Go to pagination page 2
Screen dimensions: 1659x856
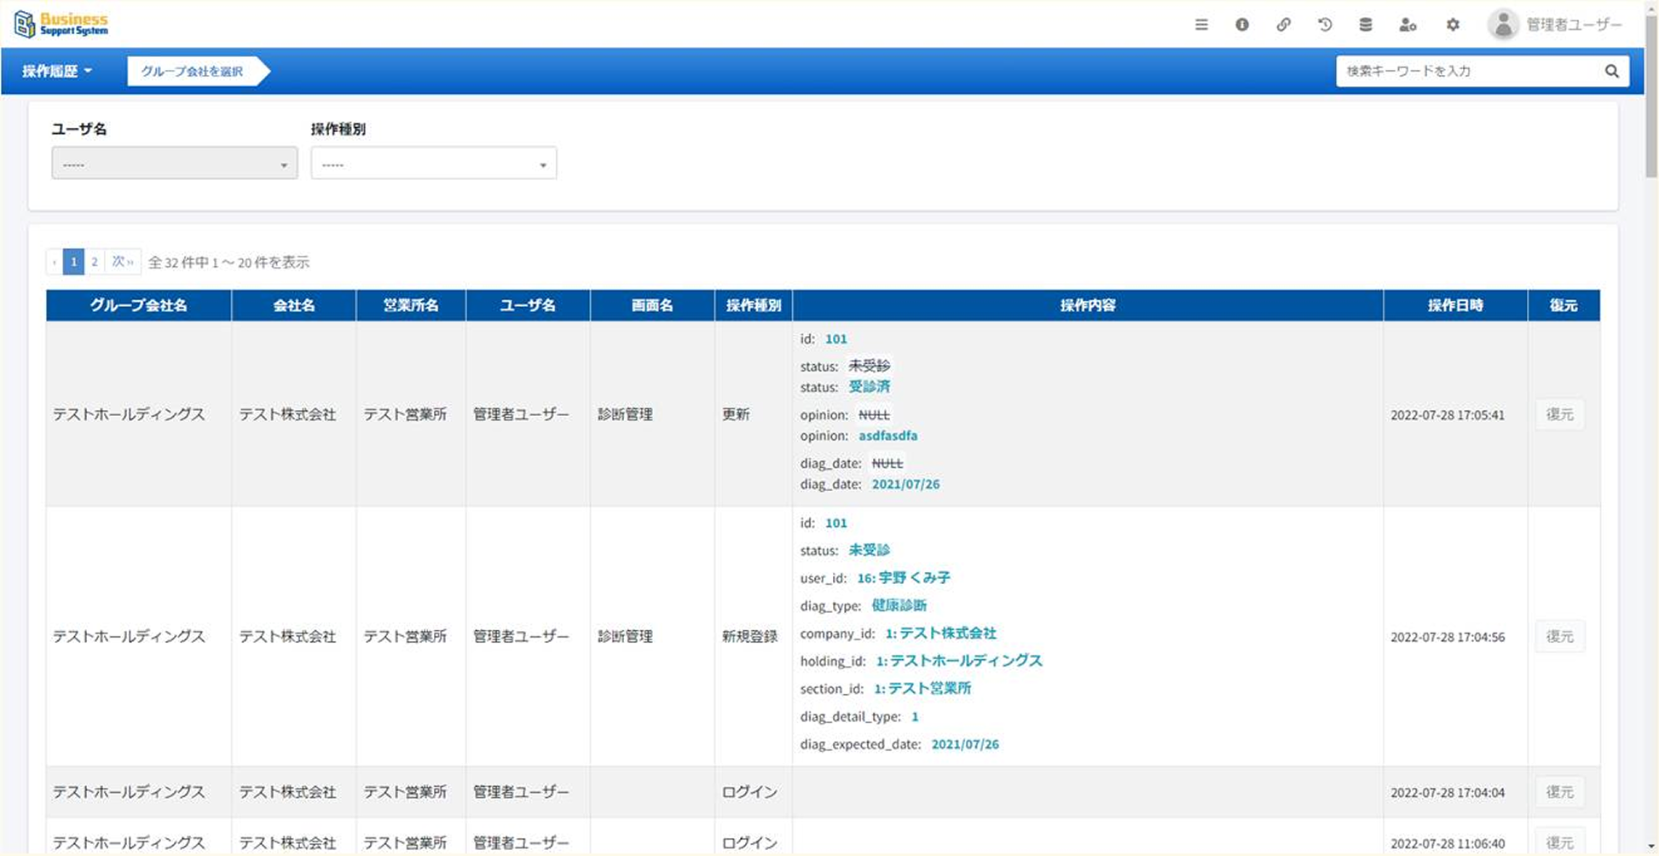tap(95, 262)
